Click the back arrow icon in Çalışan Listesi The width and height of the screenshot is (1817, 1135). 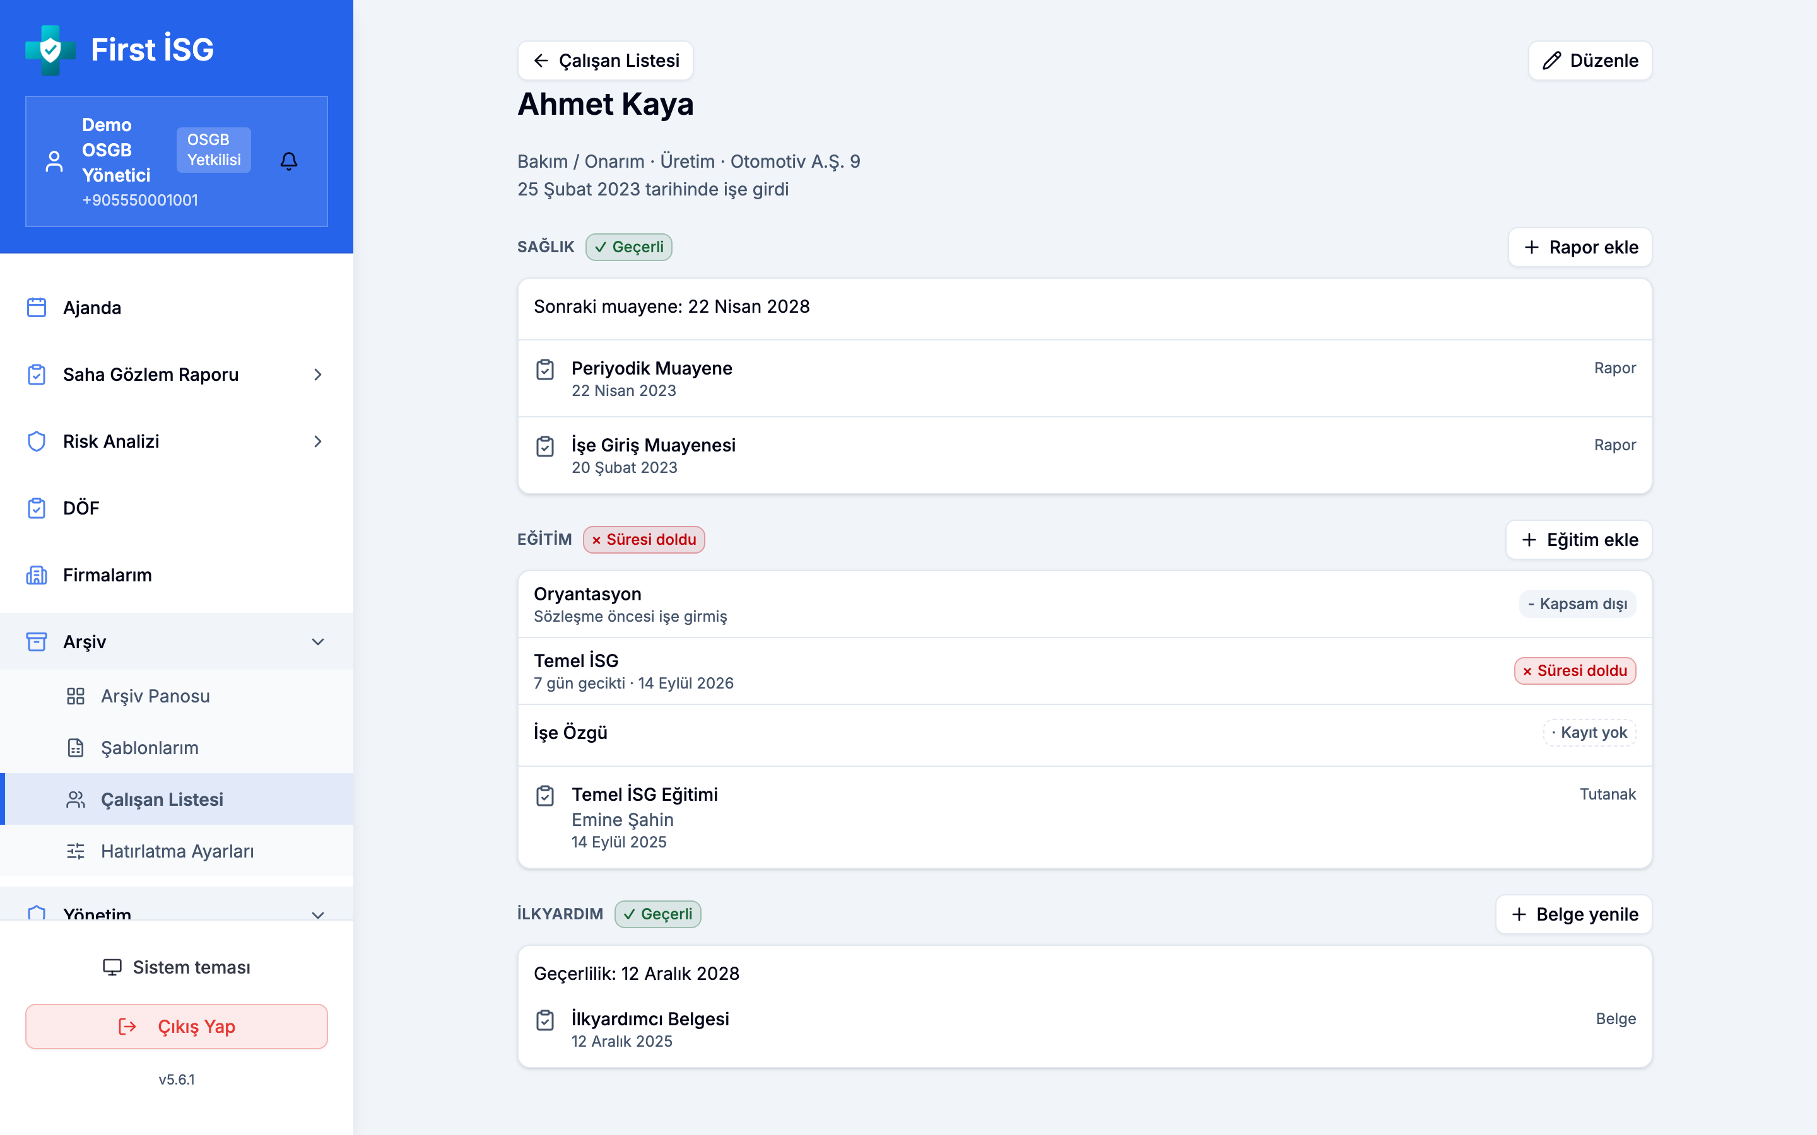541,61
